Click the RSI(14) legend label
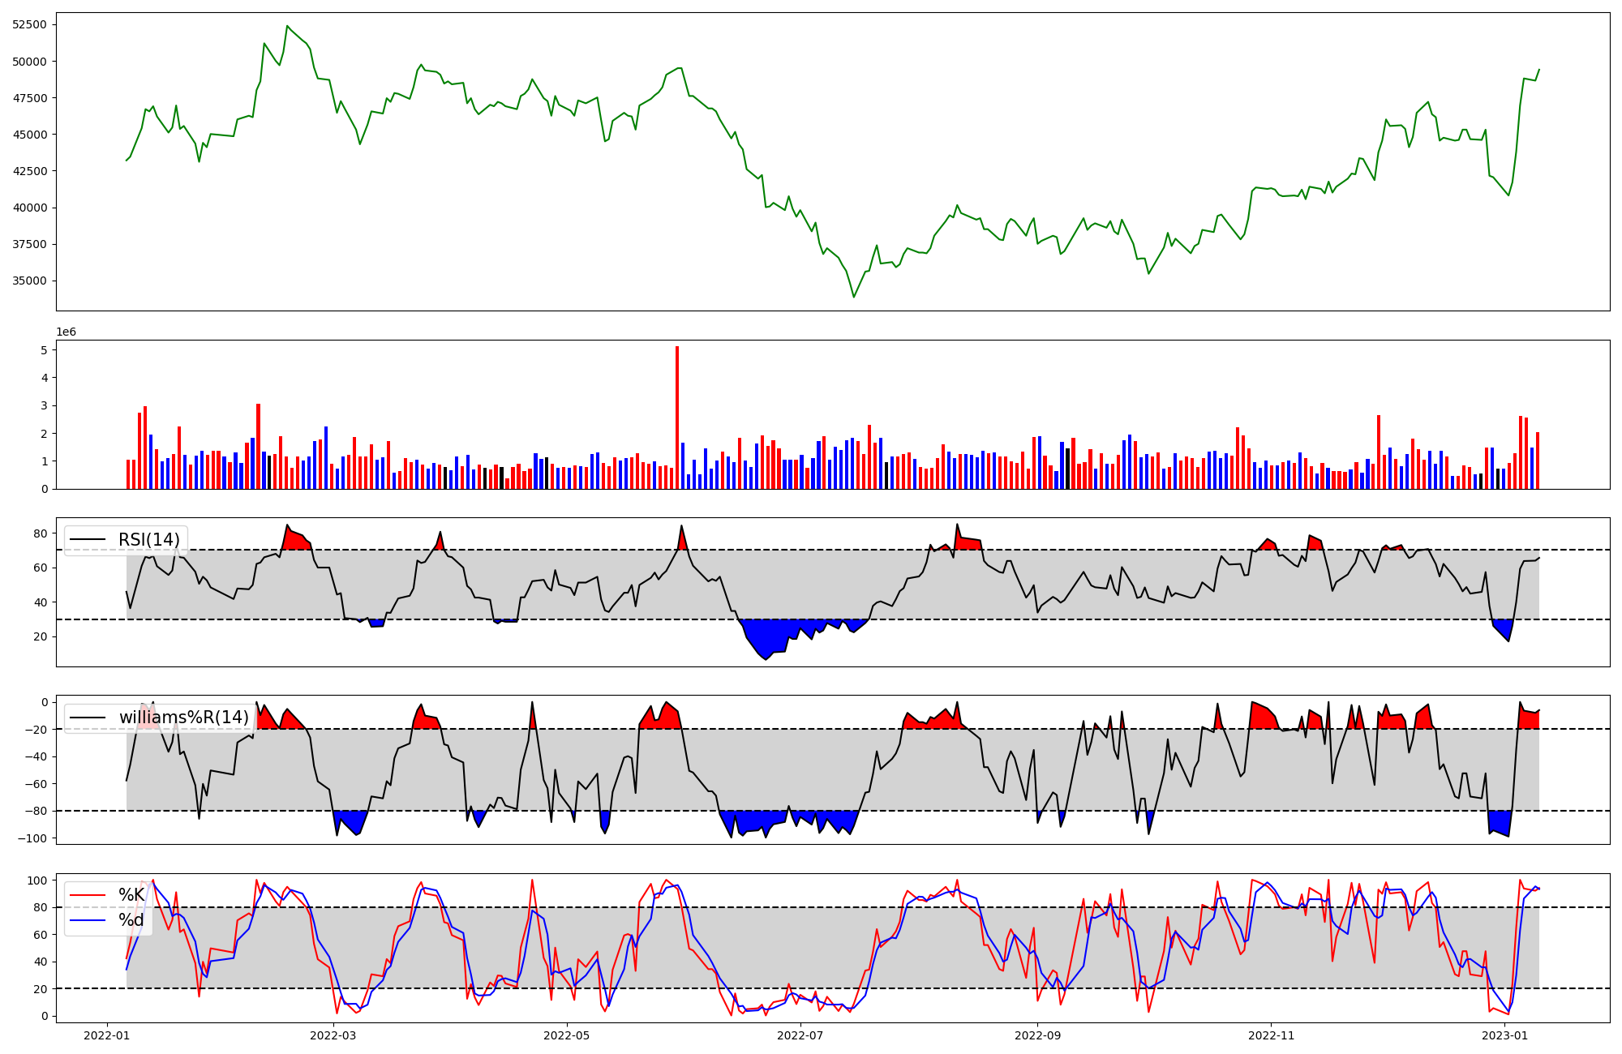This screenshot has width=1622, height=1054. (149, 540)
